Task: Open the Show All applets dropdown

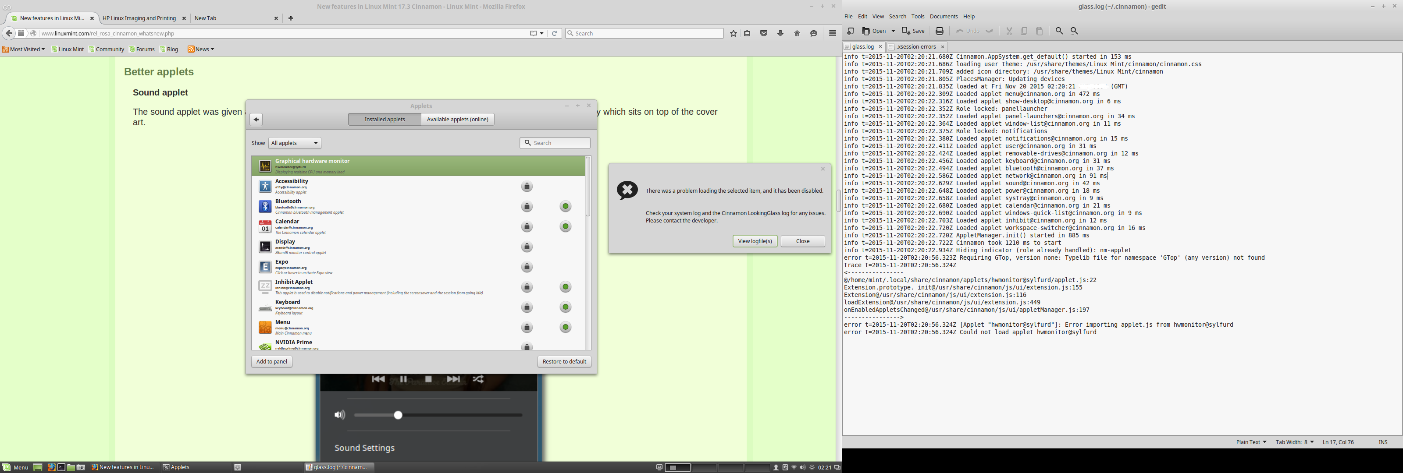Action: (x=295, y=143)
